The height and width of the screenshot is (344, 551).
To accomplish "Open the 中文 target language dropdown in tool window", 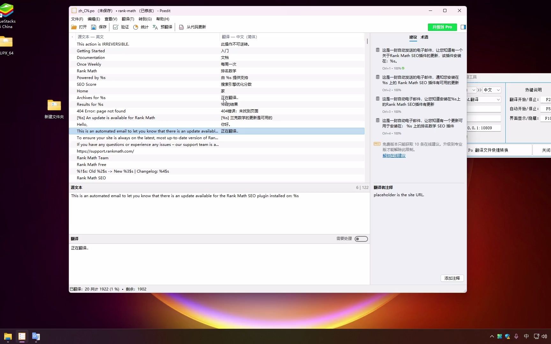I will pos(492,90).
